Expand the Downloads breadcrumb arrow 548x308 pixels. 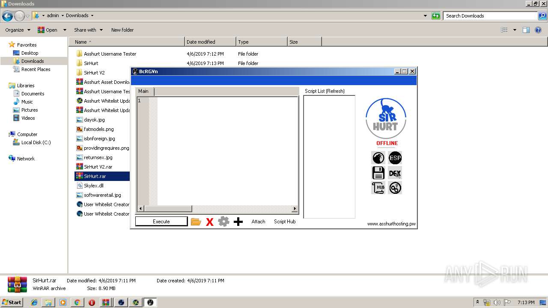(92, 16)
